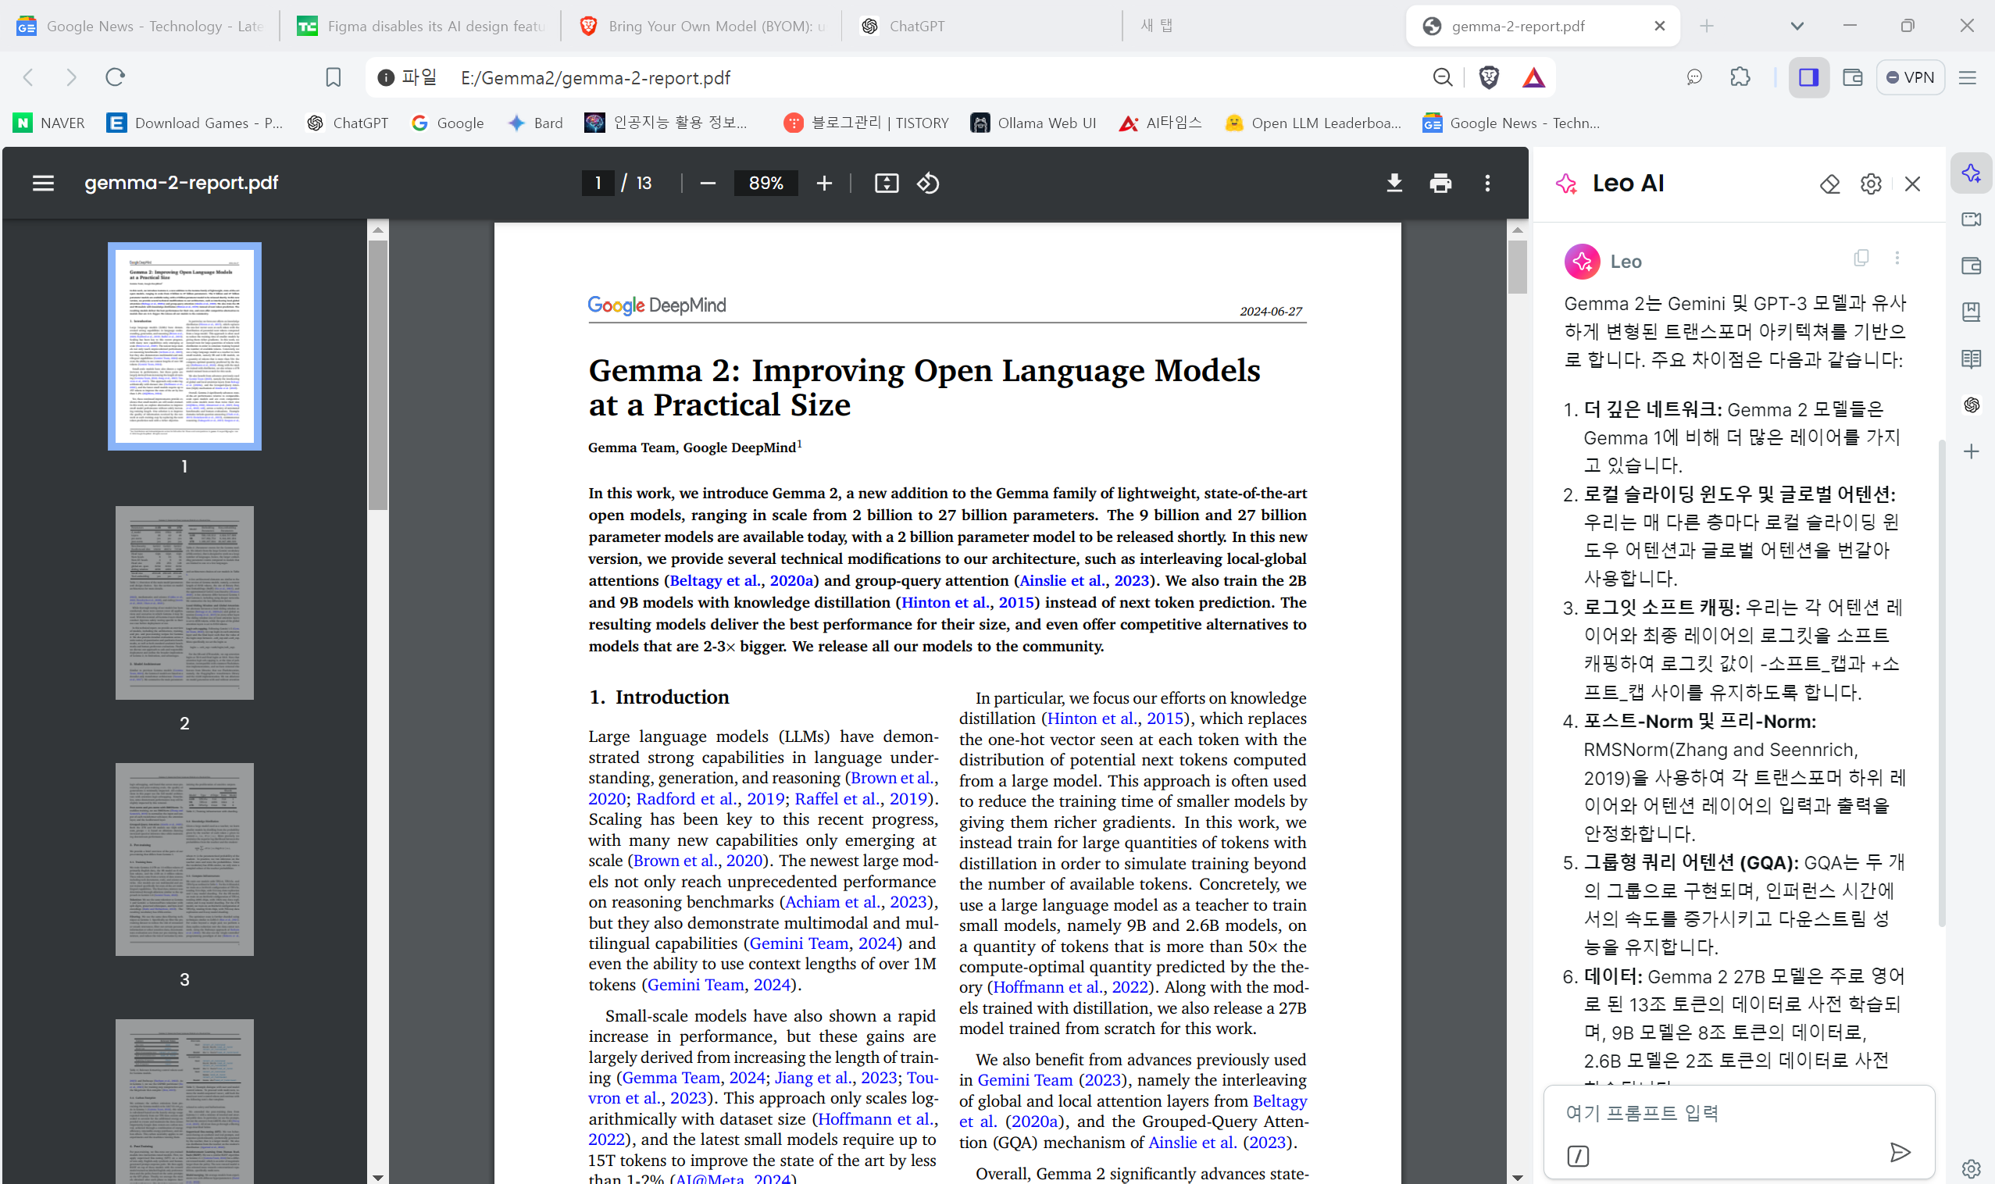Screen dimensions: 1995x1184
Task: Open Leo response options menu
Action: [1897, 258]
